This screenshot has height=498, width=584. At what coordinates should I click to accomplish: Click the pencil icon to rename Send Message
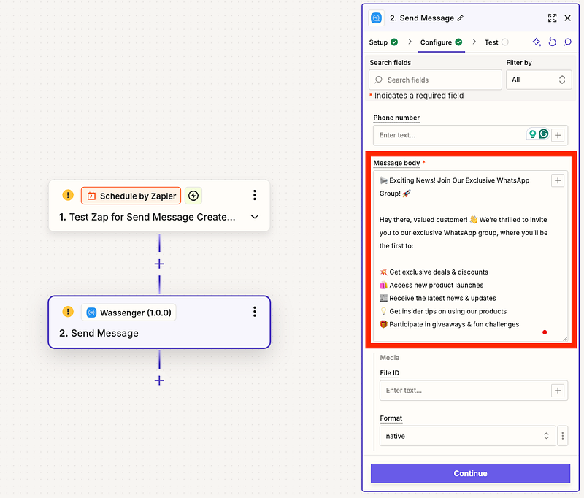point(460,18)
